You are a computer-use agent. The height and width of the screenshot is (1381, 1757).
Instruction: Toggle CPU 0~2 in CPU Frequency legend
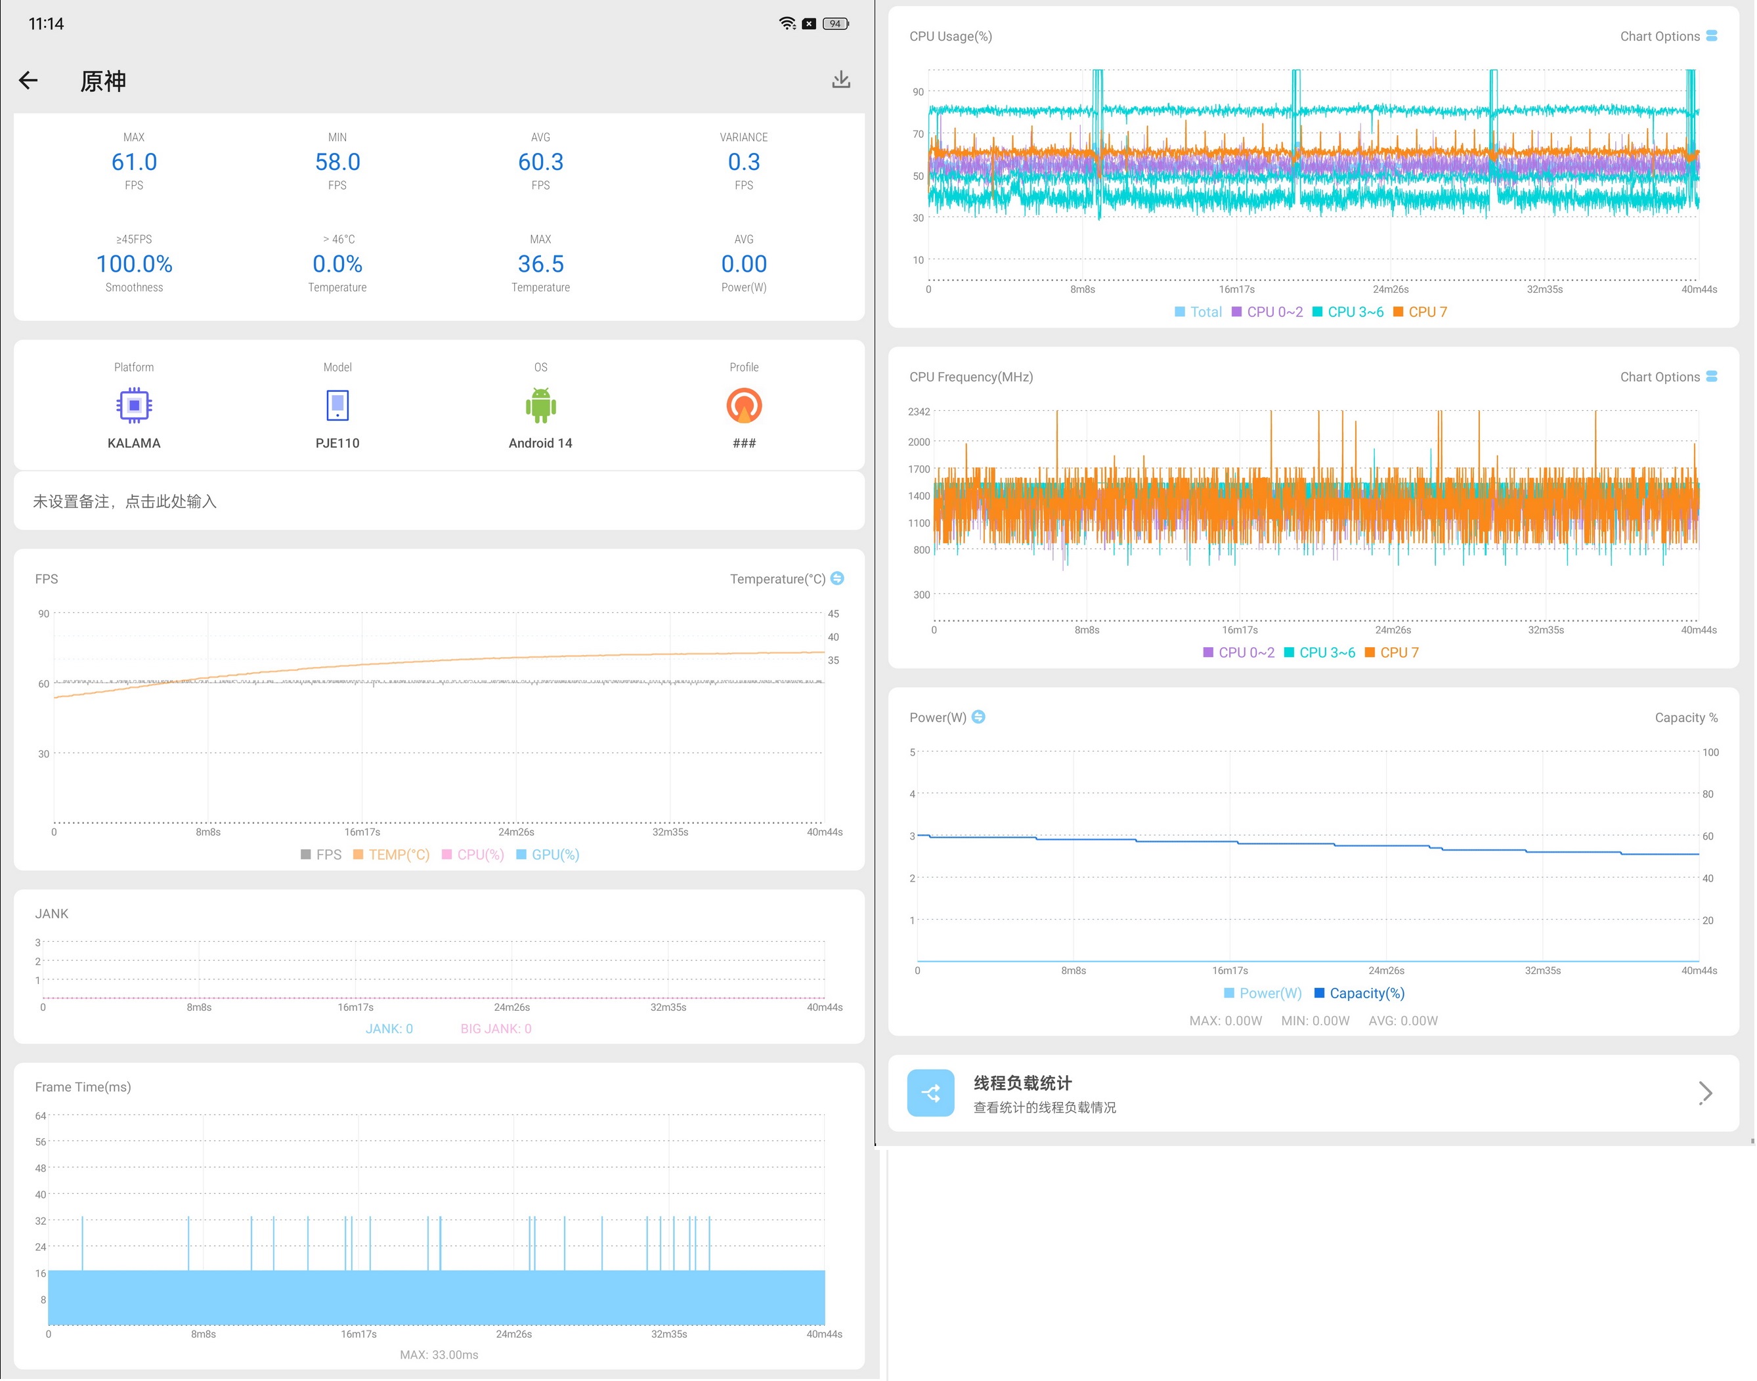pyautogui.click(x=1238, y=652)
